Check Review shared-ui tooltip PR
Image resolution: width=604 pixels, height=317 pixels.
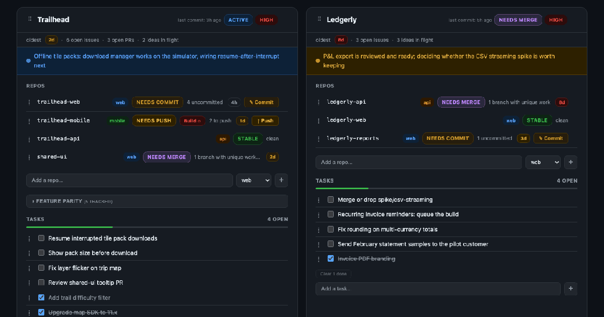pyautogui.click(x=41, y=282)
